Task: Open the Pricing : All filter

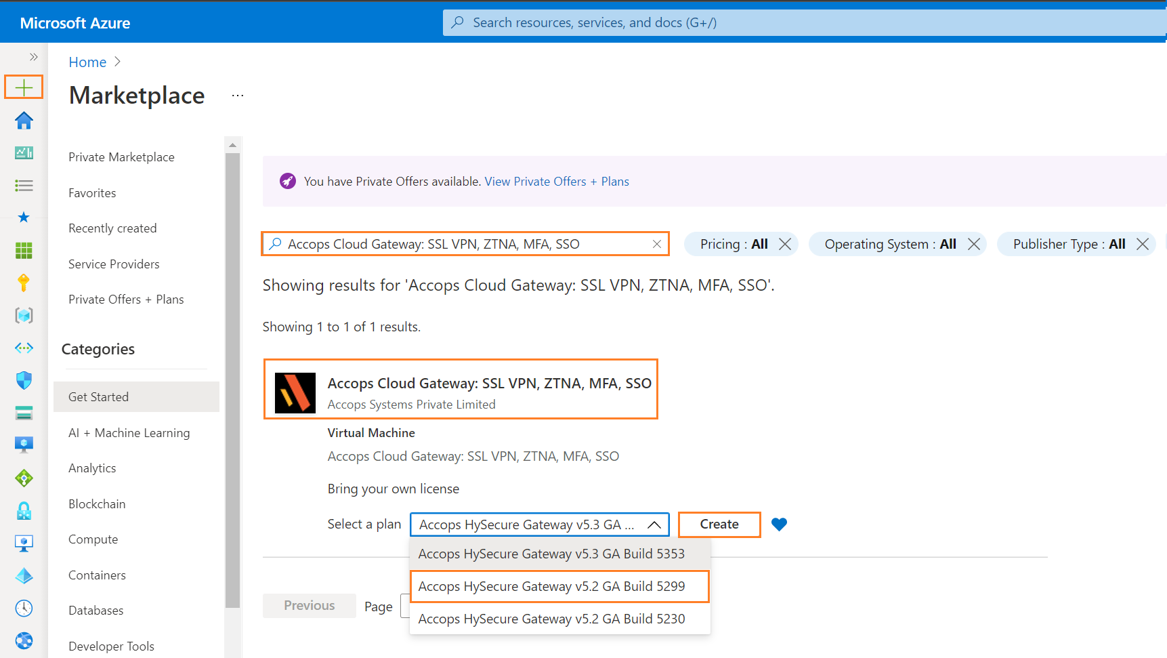Action: point(734,244)
